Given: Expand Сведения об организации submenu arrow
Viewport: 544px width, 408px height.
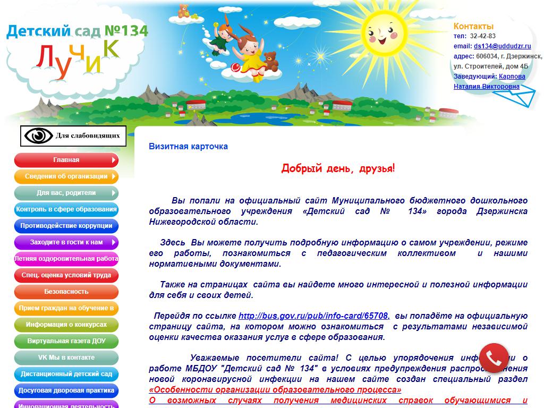Looking at the screenshot, I should [114, 176].
